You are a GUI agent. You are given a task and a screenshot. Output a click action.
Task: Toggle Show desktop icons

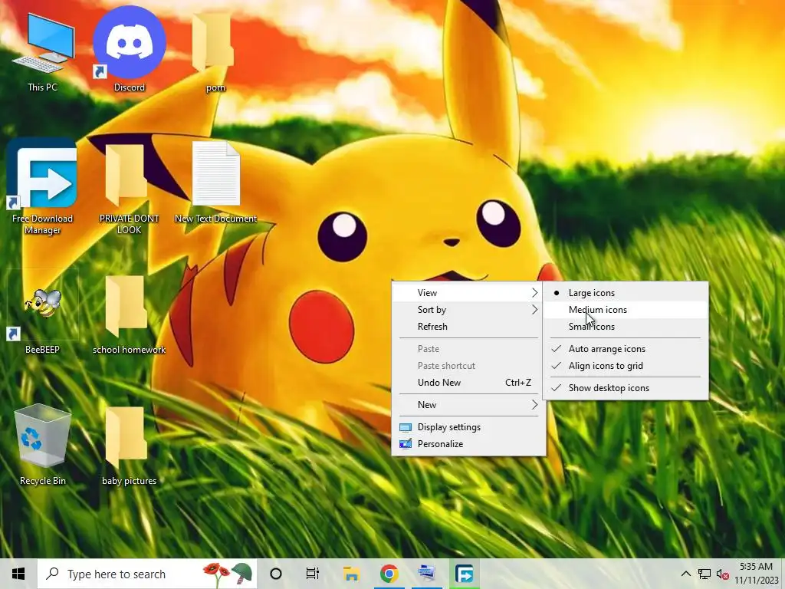point(626,387)
